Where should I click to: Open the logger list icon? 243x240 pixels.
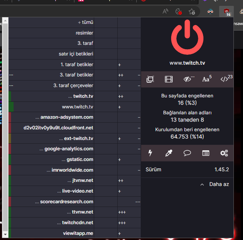[x=206, y=153]
